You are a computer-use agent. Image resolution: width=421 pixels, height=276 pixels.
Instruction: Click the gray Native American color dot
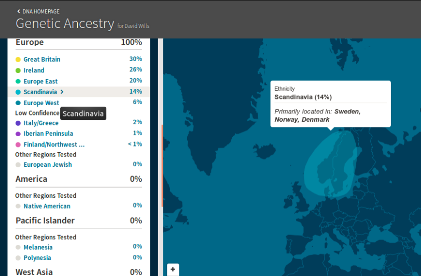18,206
